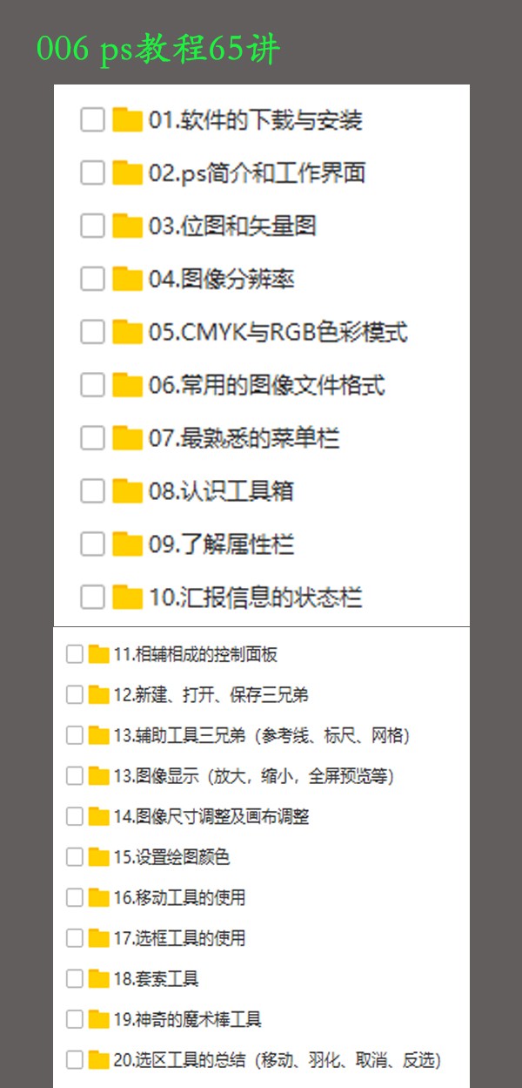Viewport: 522px width, 1088px height.
Task: Open the 09.了解属性栏 folder name
Action: pyautogui.click(x=221, y=544)
